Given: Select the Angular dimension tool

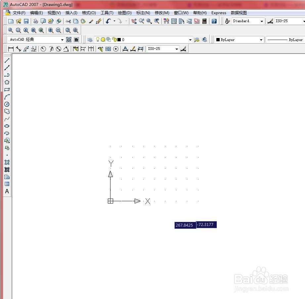Looking at the screenshot, I should pos(66,49).
